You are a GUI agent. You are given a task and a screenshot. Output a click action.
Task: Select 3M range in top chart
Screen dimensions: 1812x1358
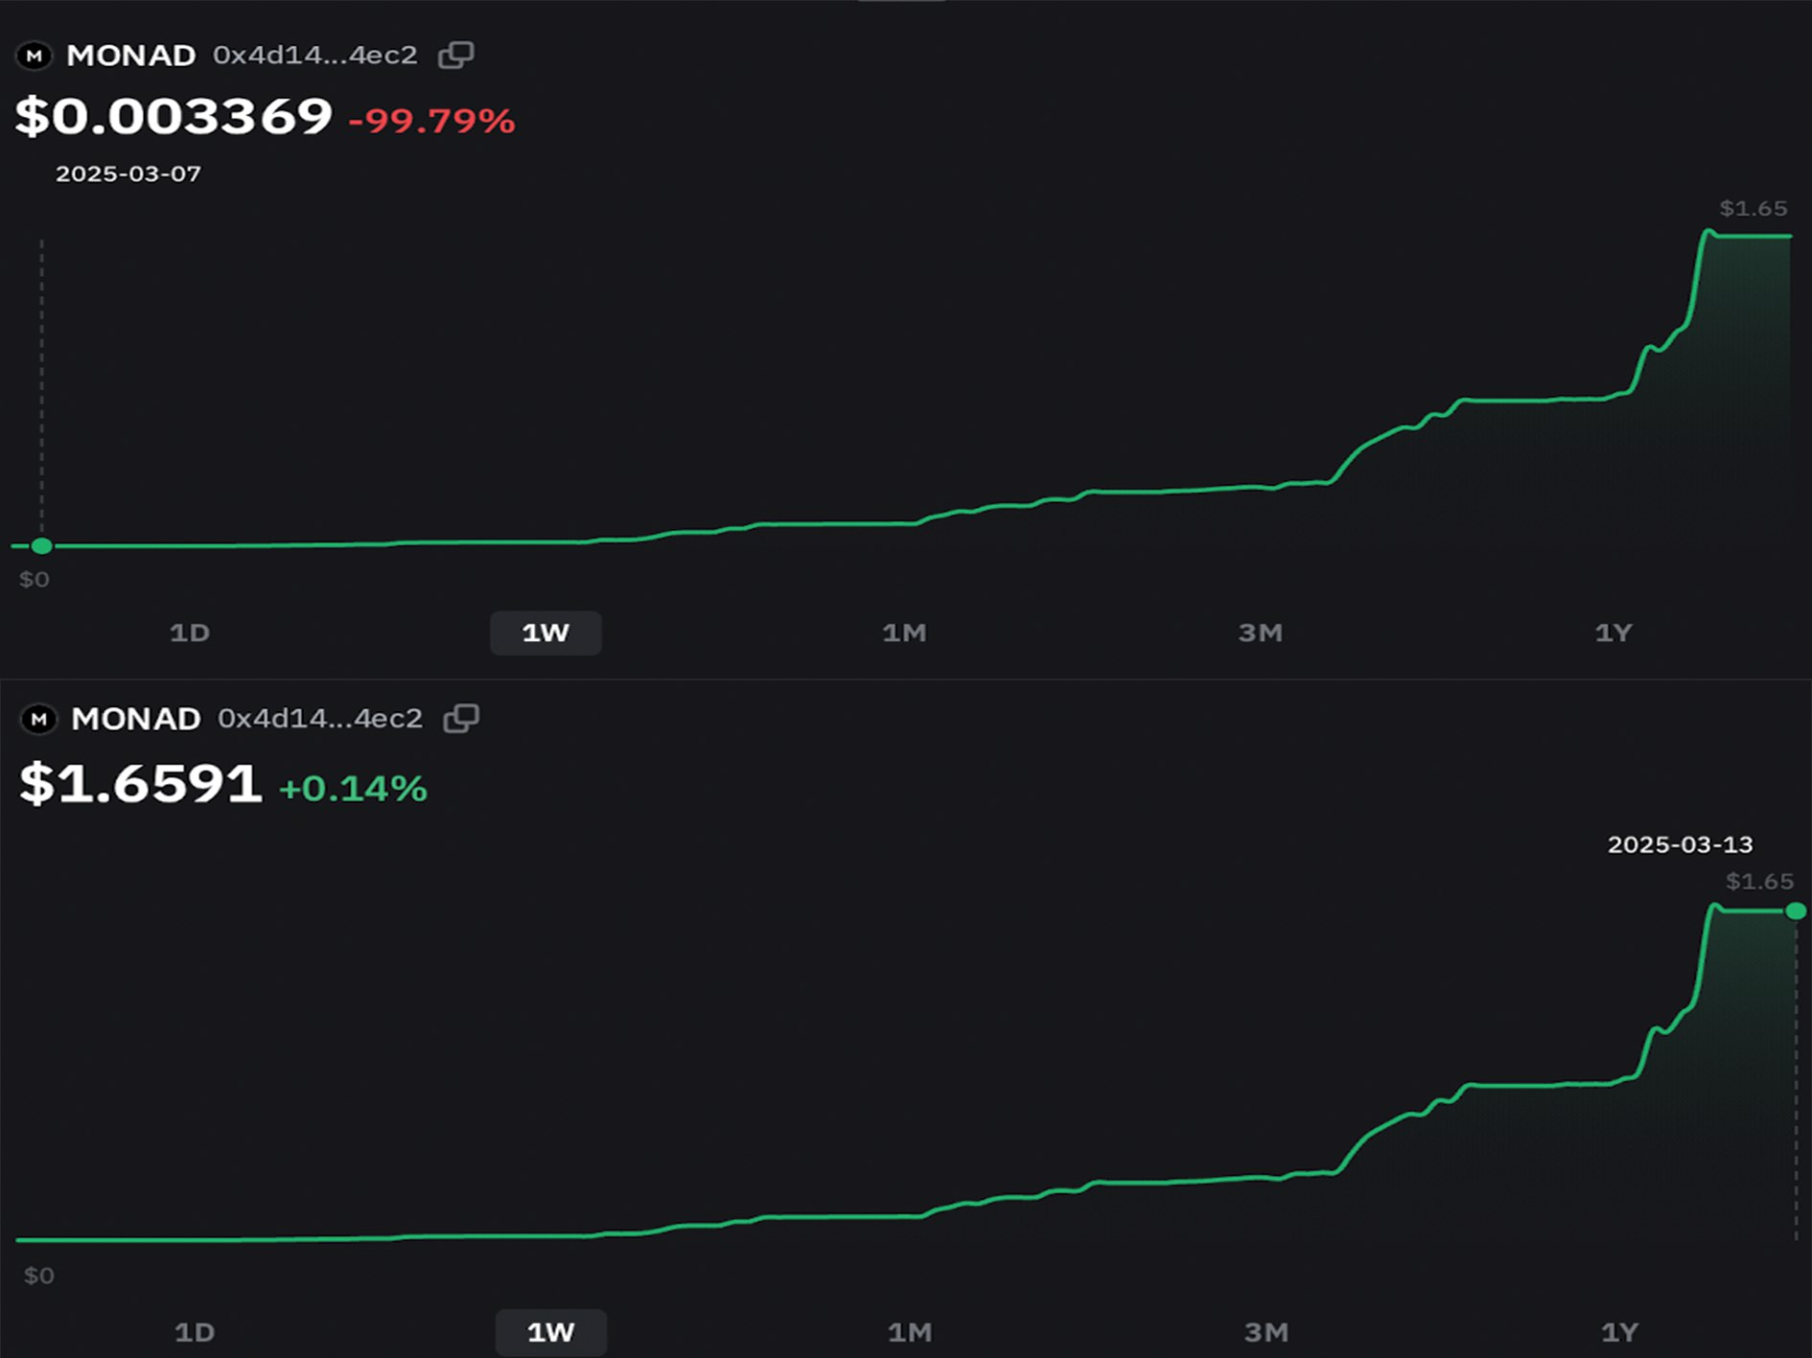tap(1260, 633)
